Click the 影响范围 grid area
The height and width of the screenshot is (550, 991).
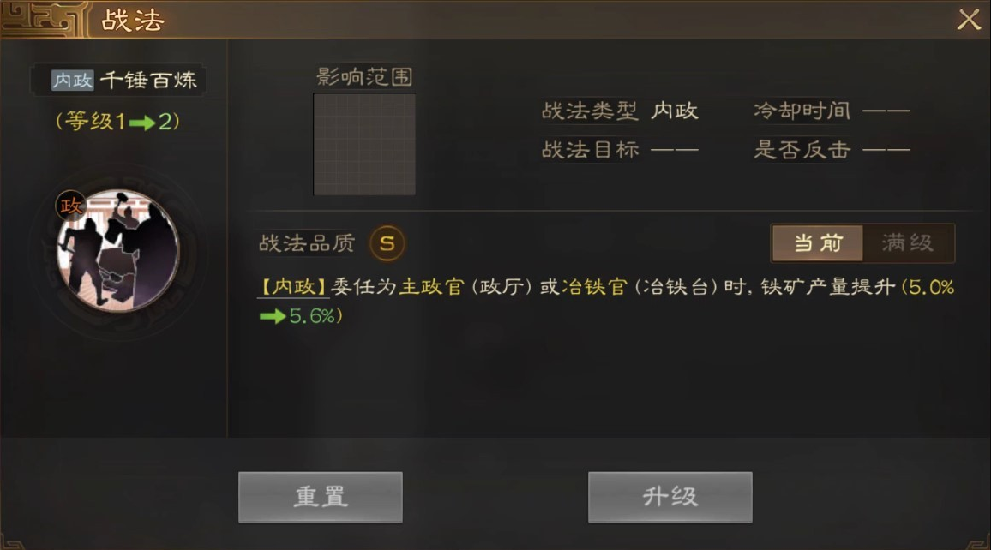pos(364,145)
